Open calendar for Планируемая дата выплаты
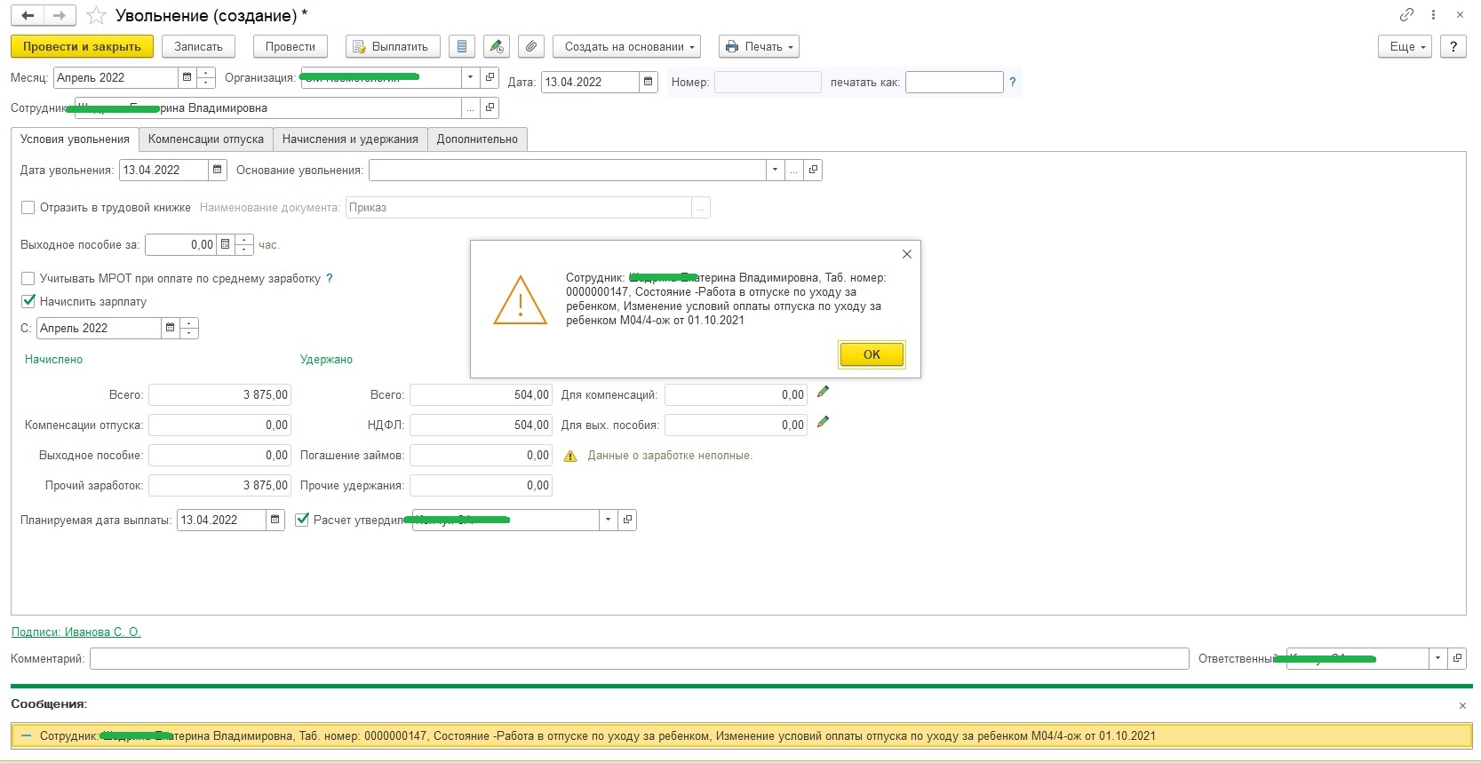The height and width of the screenshot is (763, 1481). 275,520
